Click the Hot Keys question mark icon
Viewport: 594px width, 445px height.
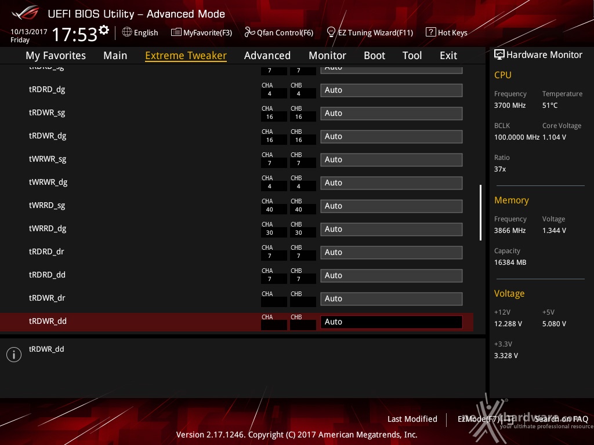(x=431, y=32)
